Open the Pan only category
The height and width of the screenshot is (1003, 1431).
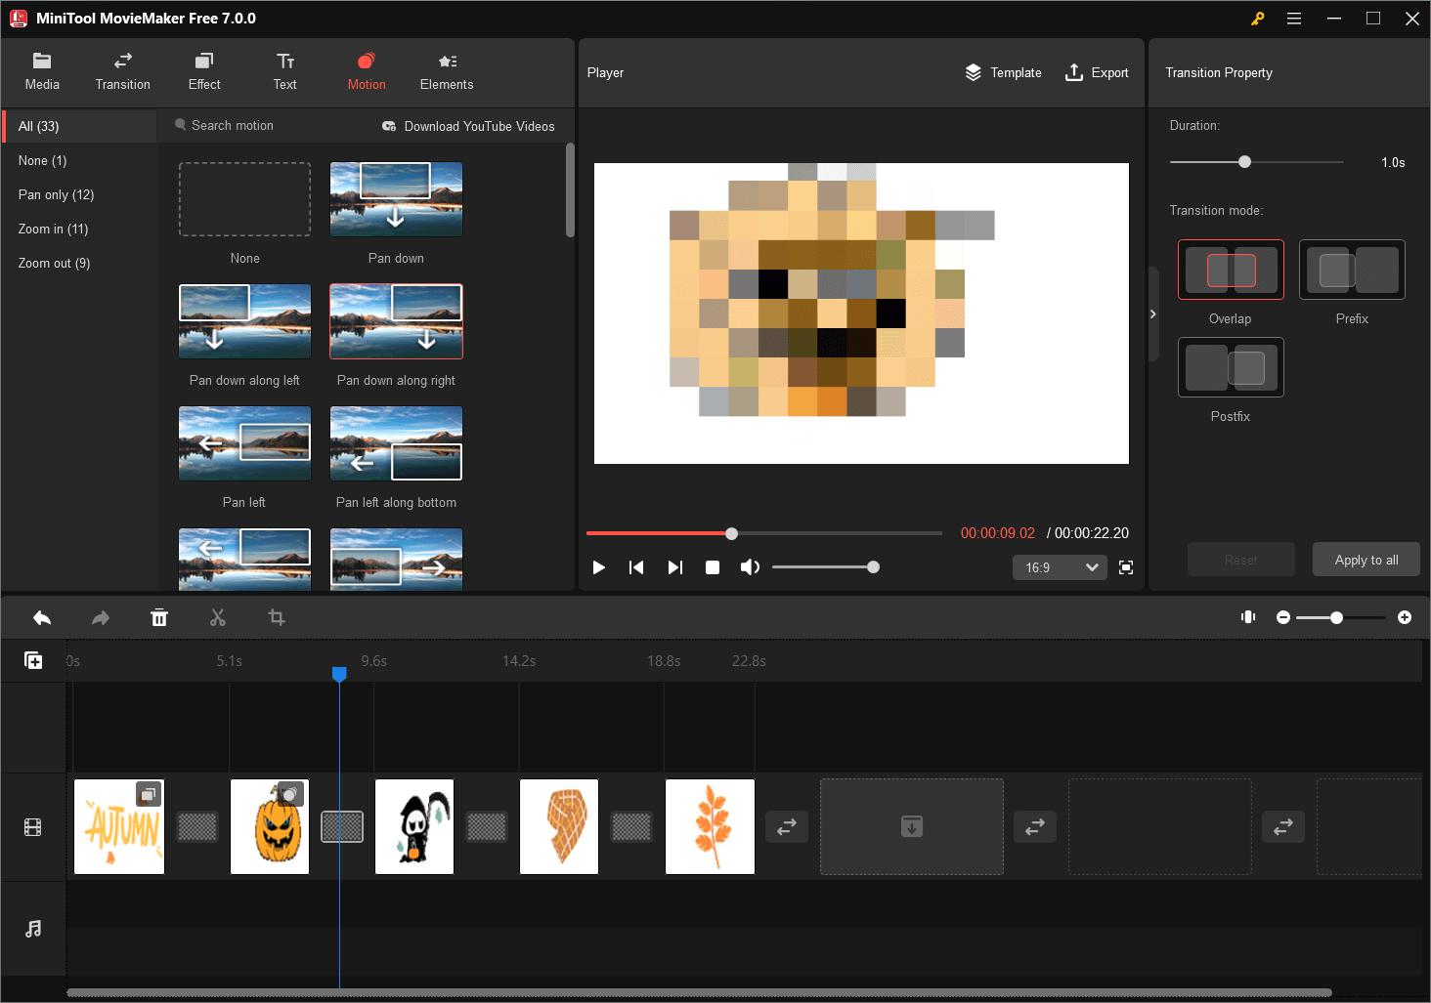click(56, 194)
